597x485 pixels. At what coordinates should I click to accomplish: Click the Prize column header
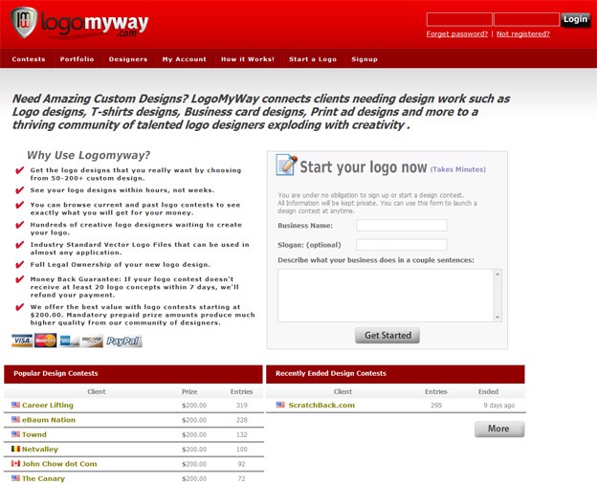click(189, 391)
